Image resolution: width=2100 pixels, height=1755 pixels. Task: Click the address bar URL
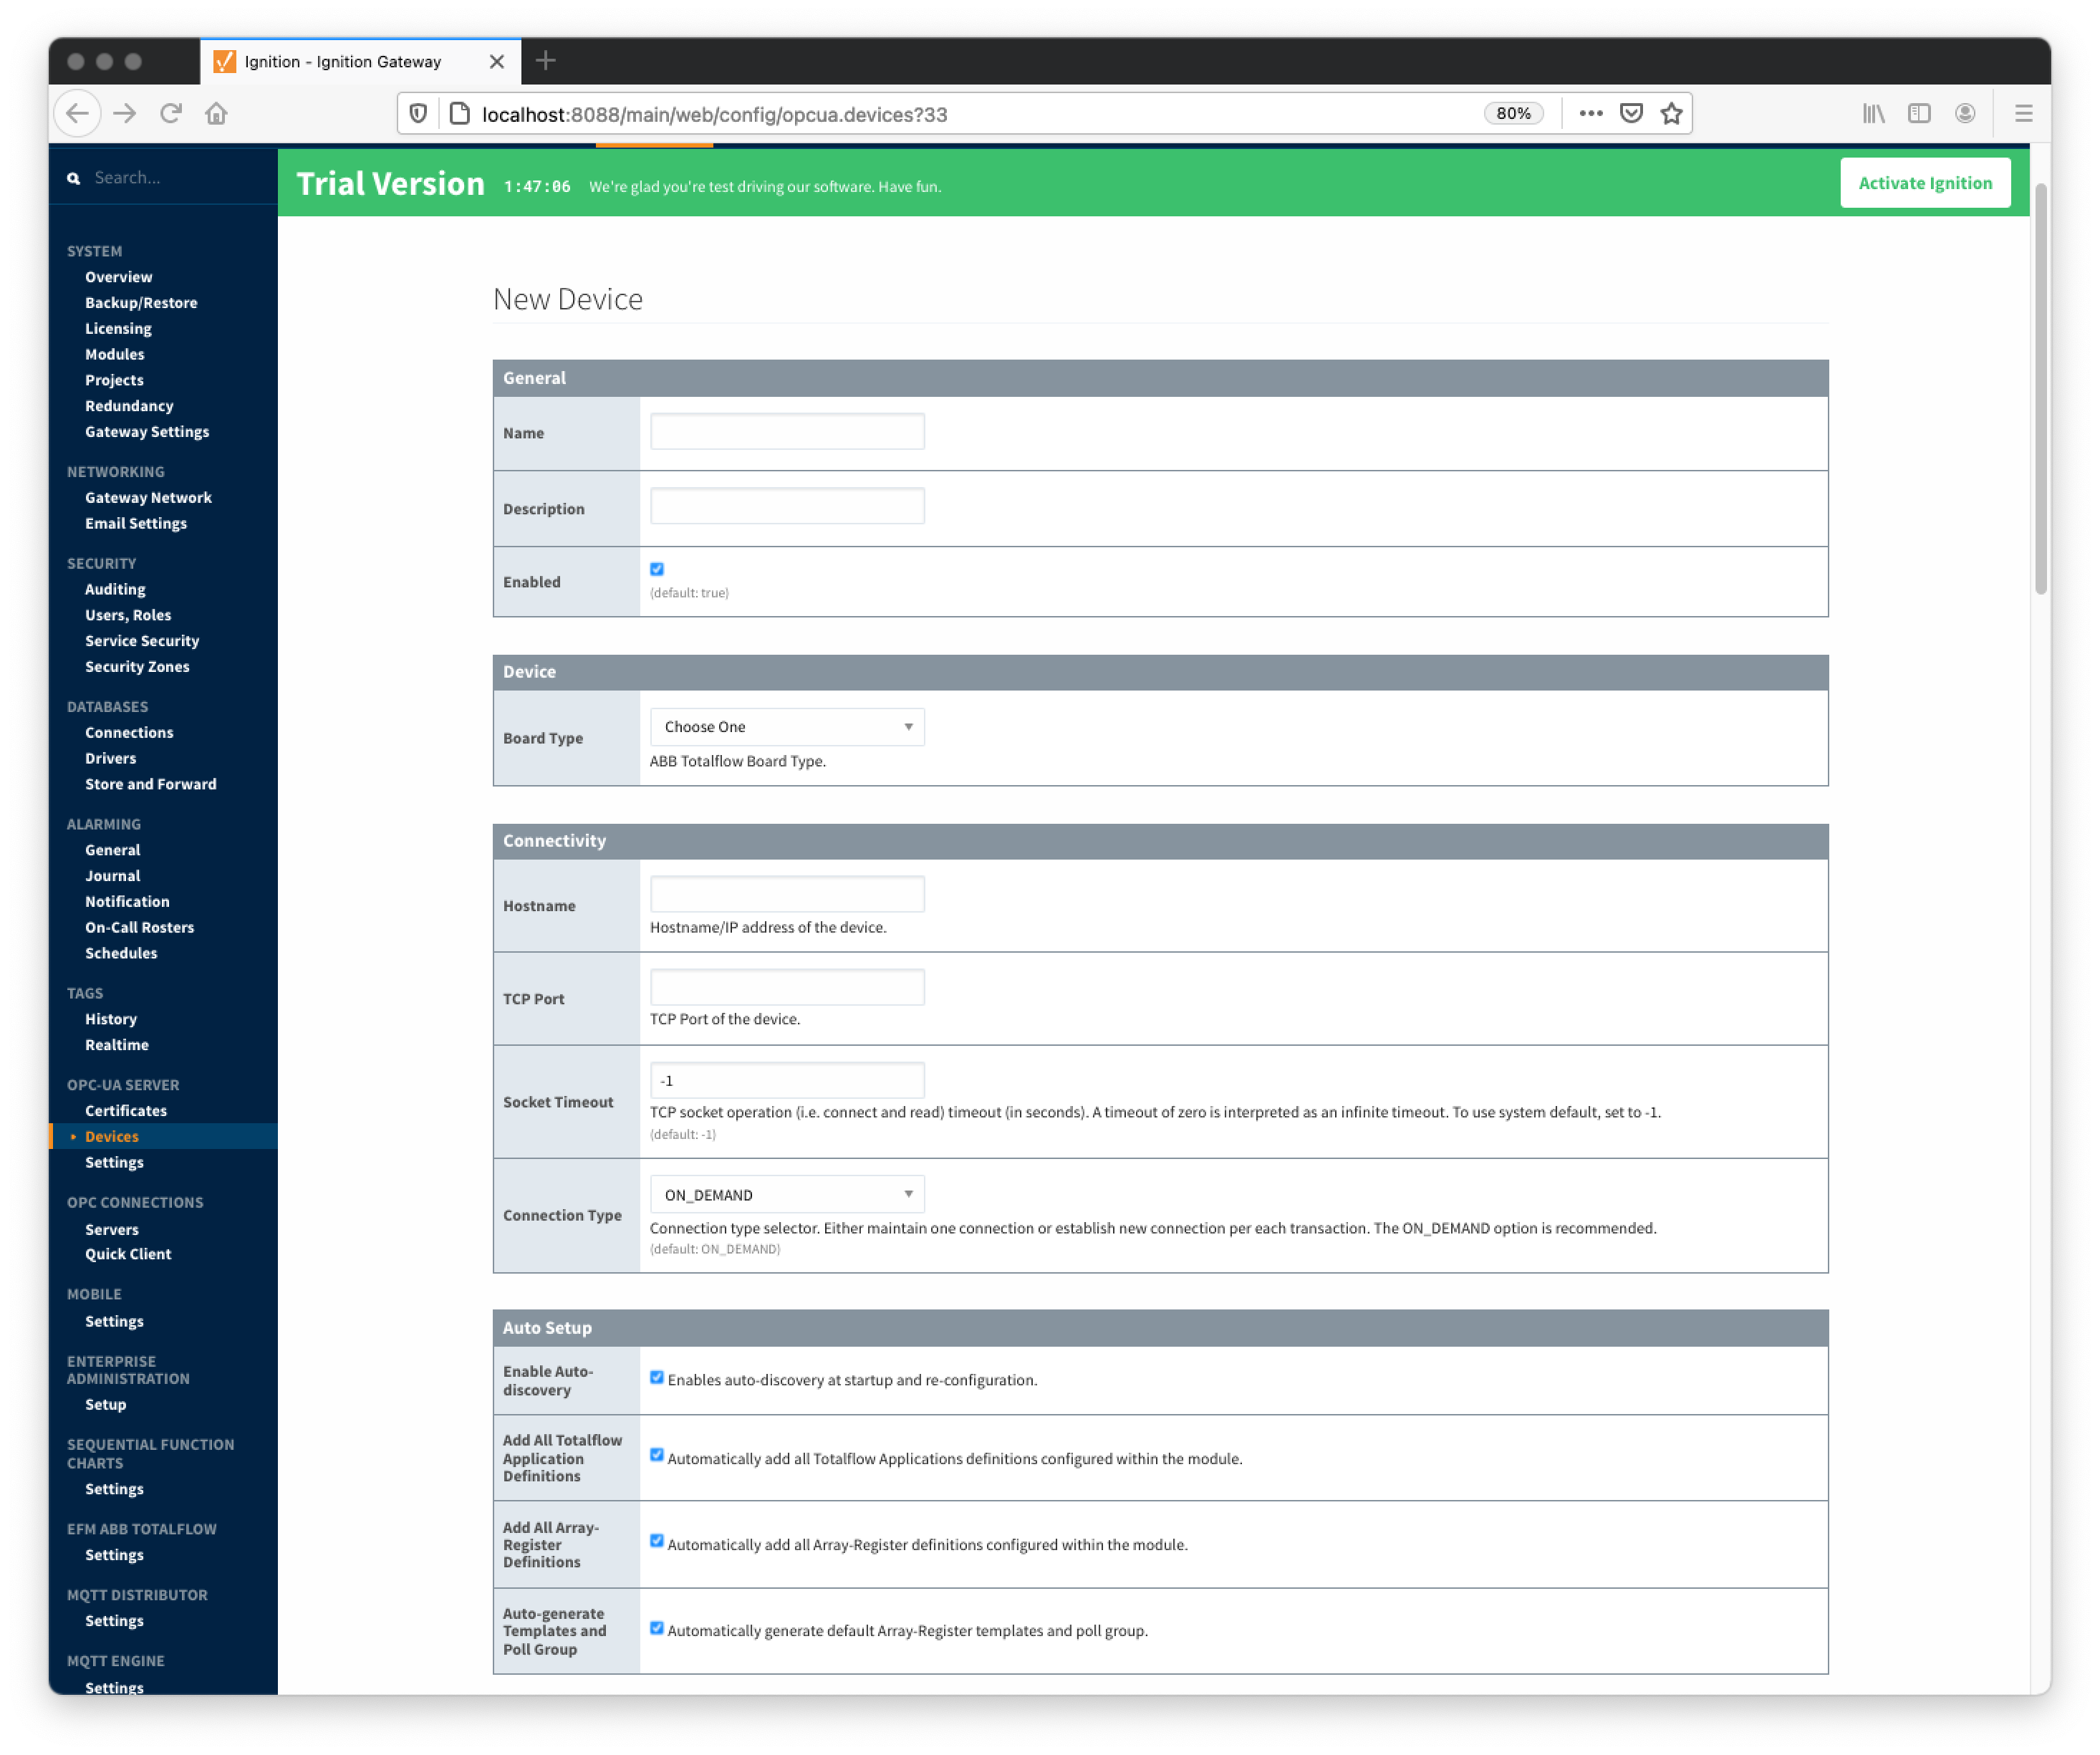tap(714, 114)
